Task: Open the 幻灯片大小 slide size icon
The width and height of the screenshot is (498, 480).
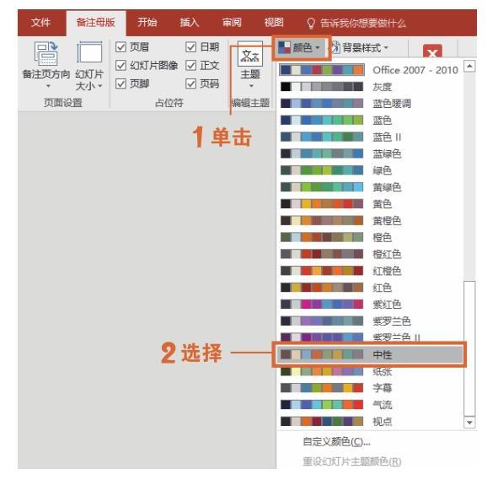Action: [89, 52]
